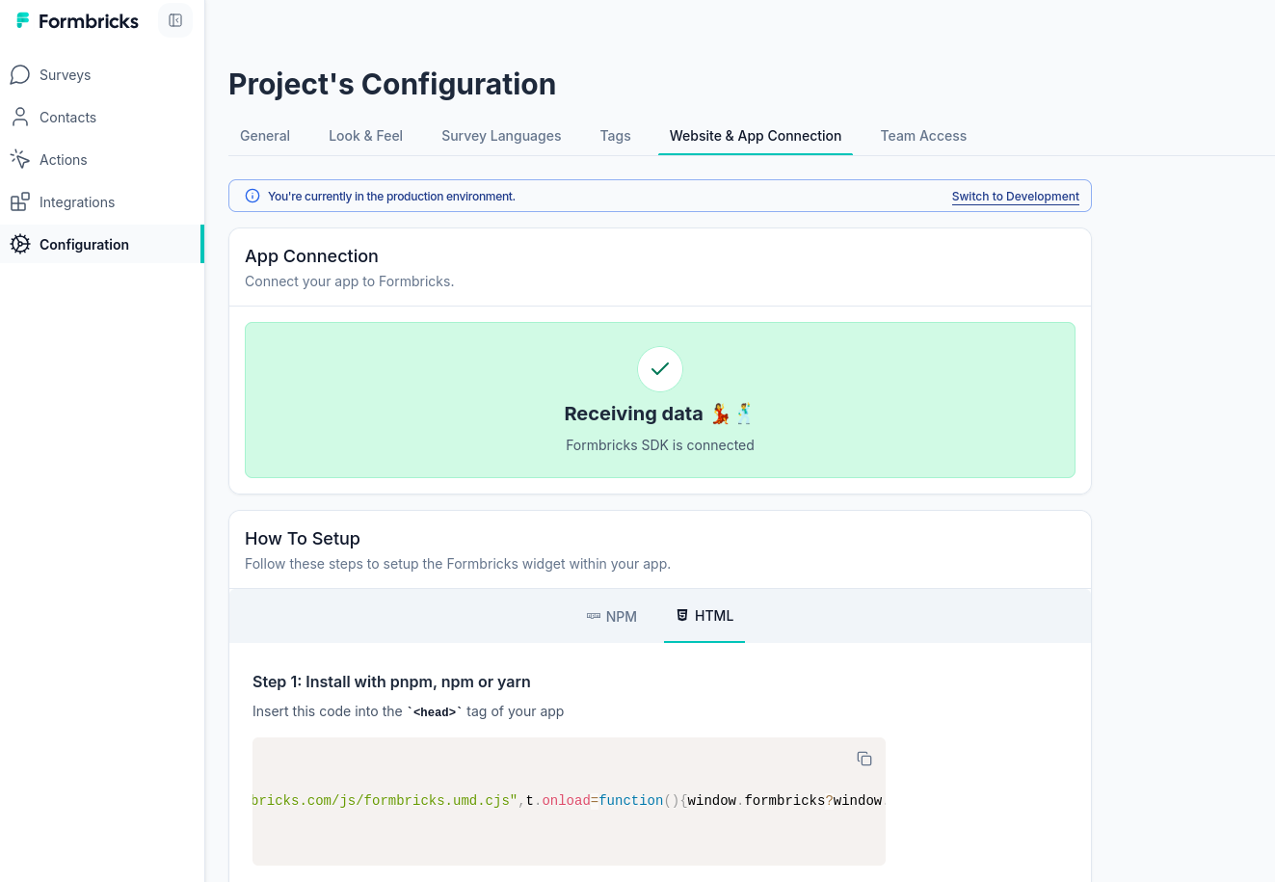Click the 'Receiving data' status text
The image size is (1275, 882).
click(x=633, y=414)
